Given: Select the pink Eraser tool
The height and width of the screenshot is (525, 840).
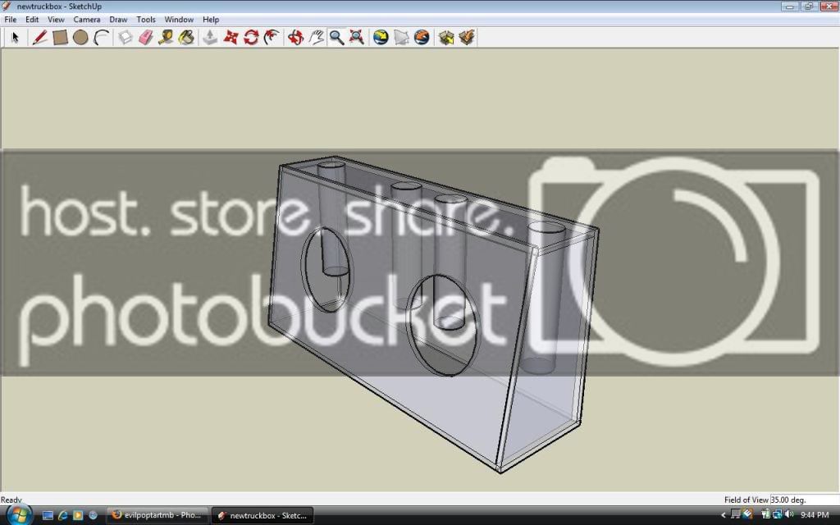Looking at the screenshot, I should click(x=146, y=38).
